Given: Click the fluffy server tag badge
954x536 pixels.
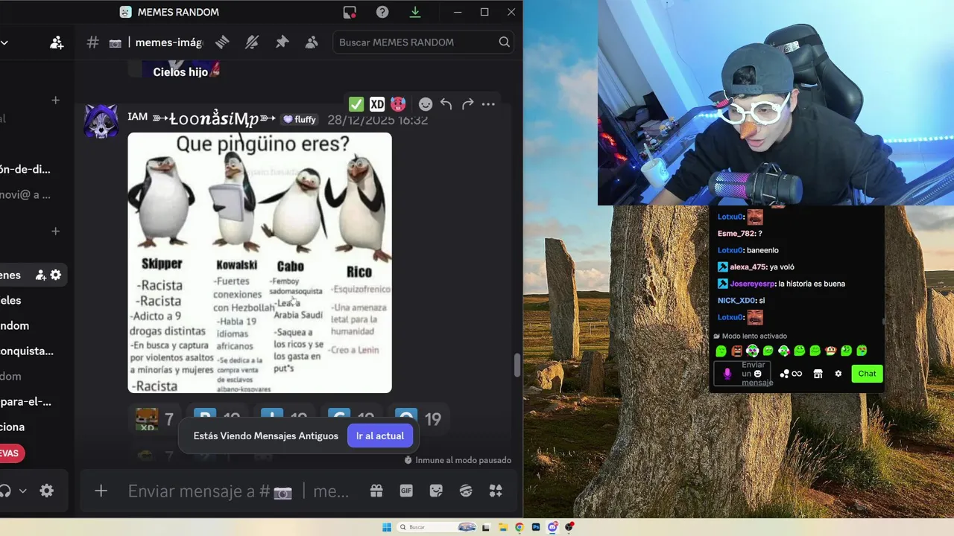Looking at the screenshot, I should pyautogui.click(x=299, y=119).
